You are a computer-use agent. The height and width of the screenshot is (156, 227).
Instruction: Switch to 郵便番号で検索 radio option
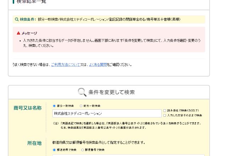[83, 150]
